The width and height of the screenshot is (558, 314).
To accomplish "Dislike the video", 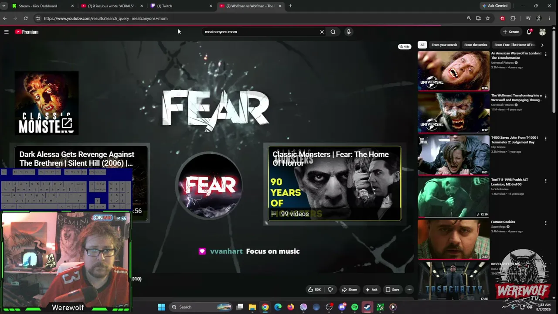I will coord(330,290).
